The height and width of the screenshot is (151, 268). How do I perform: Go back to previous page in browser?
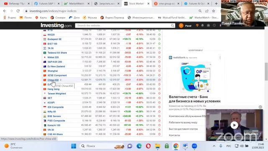tap(5, 11)
